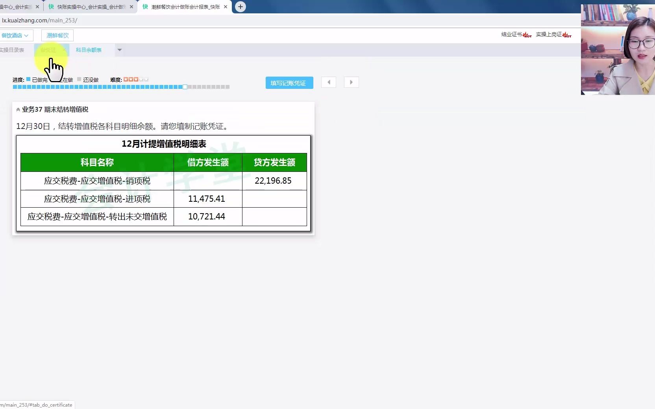
Task: Click 应交税费-应交增值税-转出未交增值税 row name
Action: 97,217
